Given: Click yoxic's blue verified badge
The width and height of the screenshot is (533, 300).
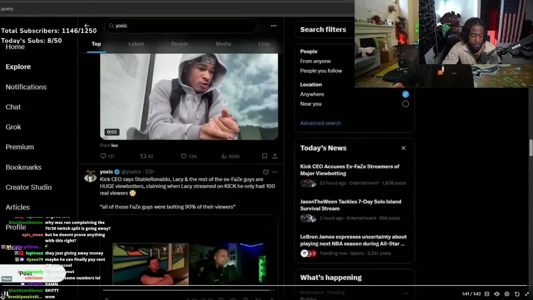Looking at the screenshot, I should [x=117, y=172].
